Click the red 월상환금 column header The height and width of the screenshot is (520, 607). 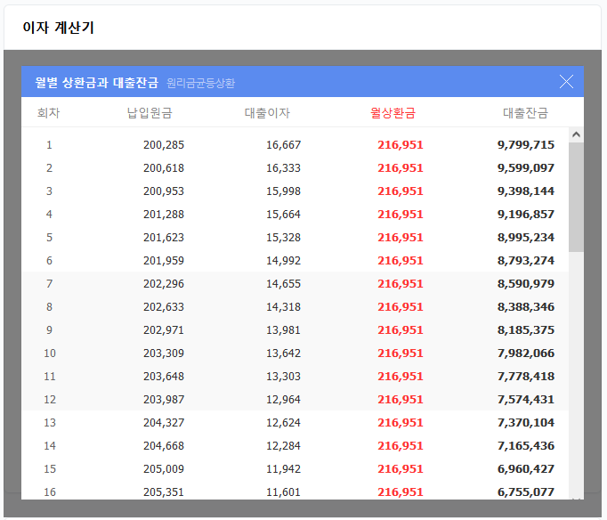point(393,113)
